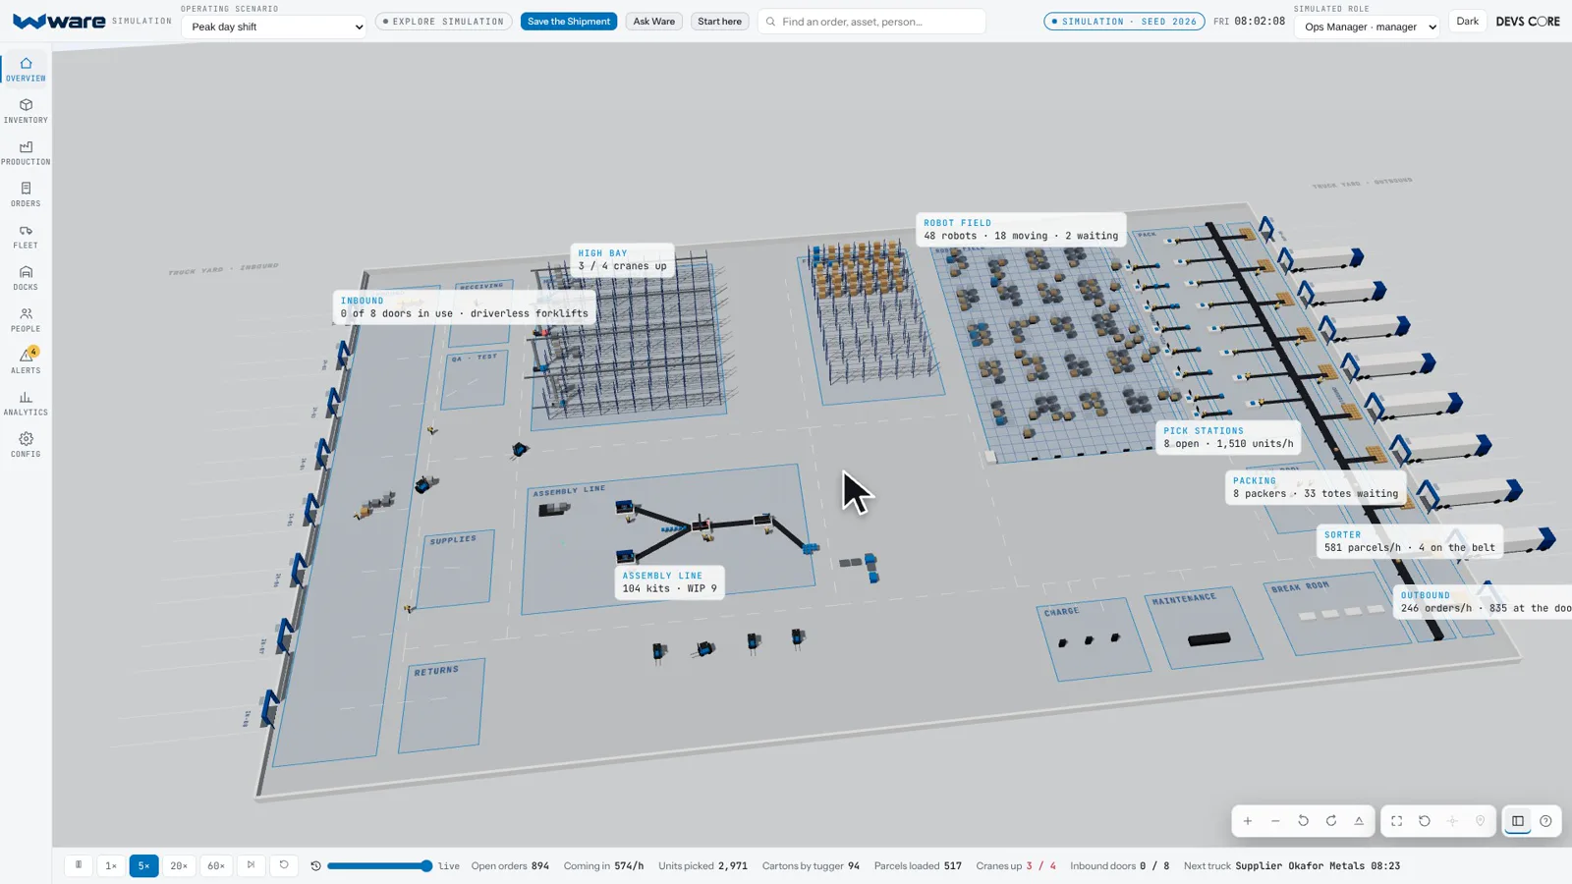Select the 5× speed button

(143, 865)
